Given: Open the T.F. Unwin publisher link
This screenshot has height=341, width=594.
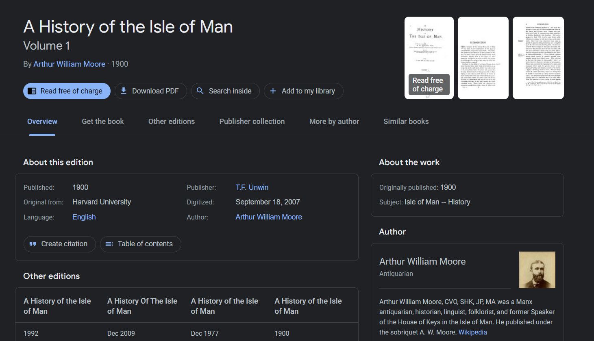Looking at the screenshot, I should point(252,187).
